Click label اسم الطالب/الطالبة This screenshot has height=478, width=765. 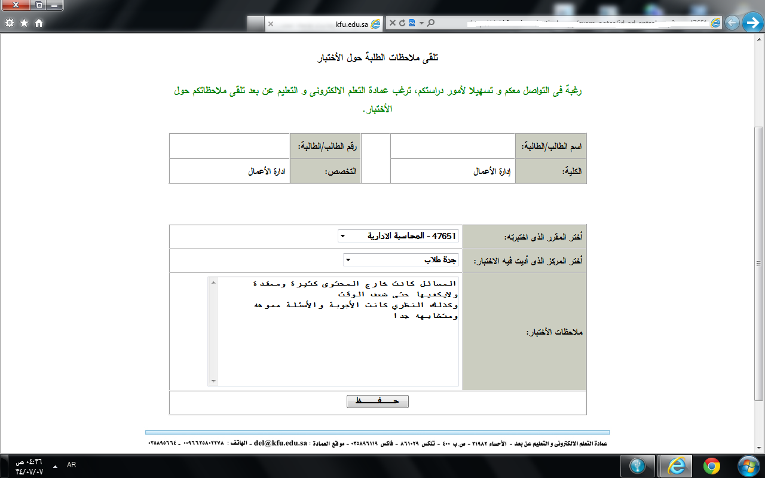[552, 146]
